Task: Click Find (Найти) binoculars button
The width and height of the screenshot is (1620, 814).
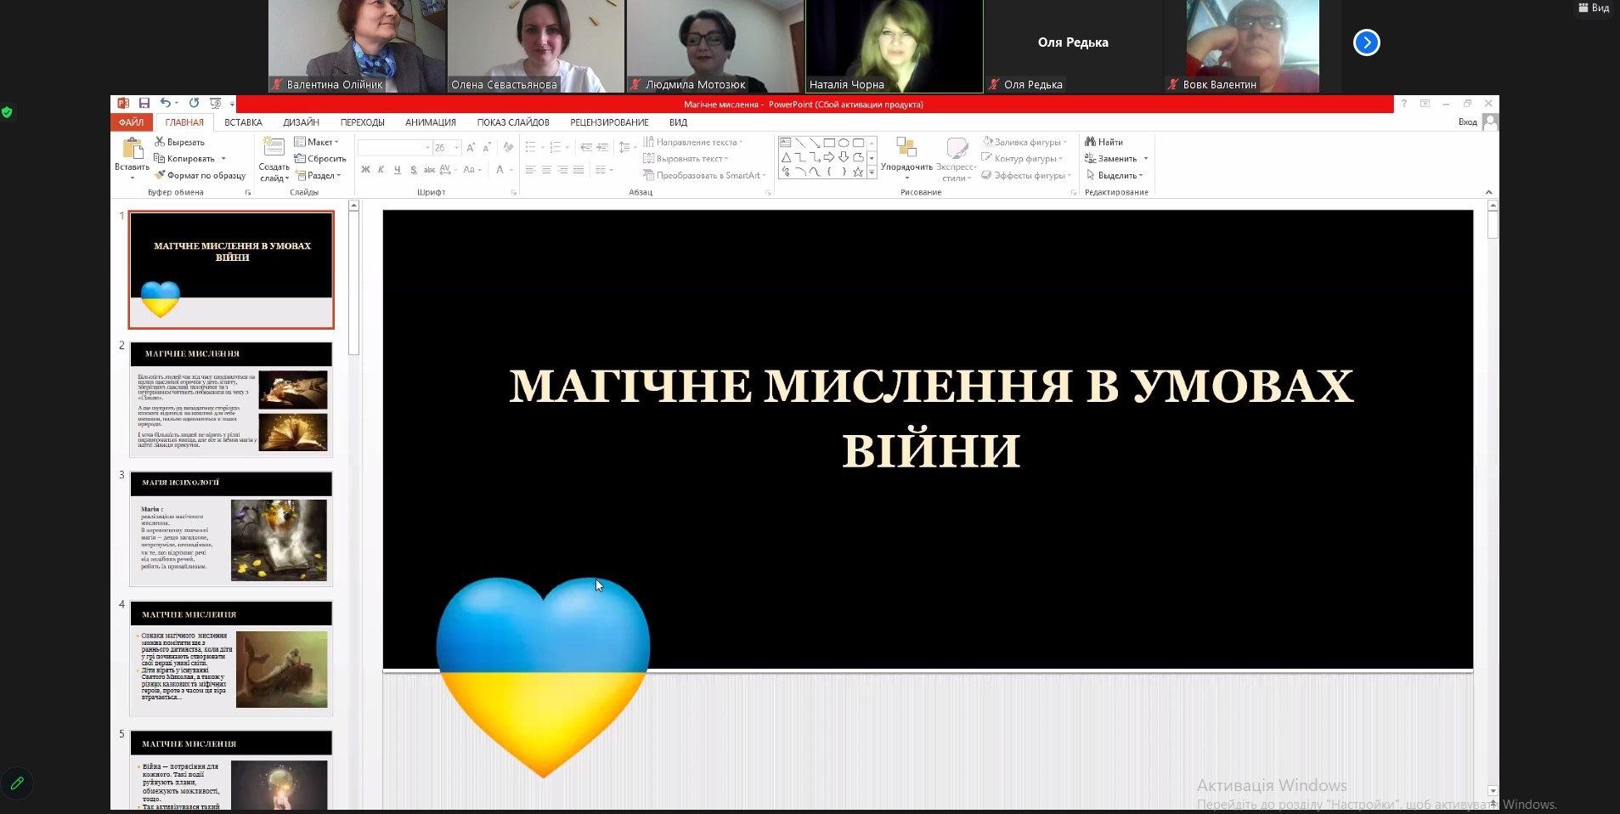Action: 1104,142
